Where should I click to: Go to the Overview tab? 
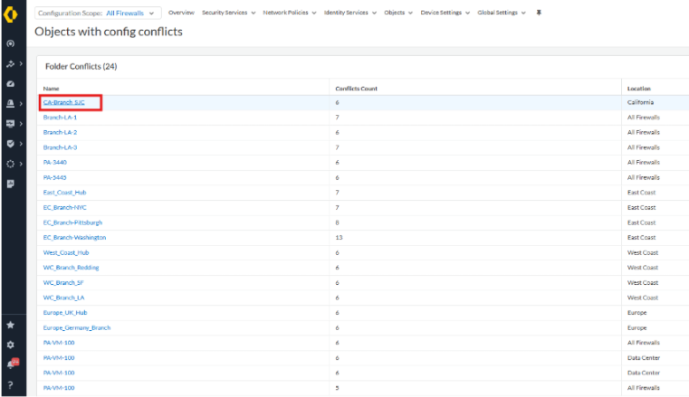(x=181, y=13)
